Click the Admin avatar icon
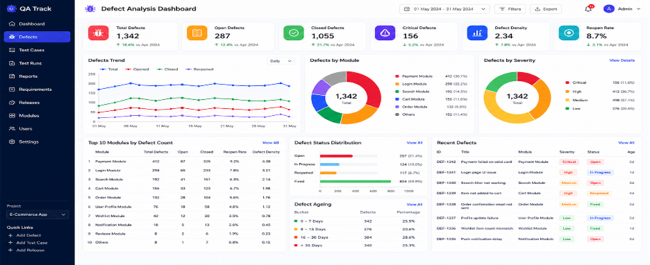This screenshot has height=265, width=650. coord(608,9)
